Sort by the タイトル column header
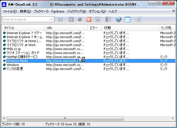 [x=23, y=28]
